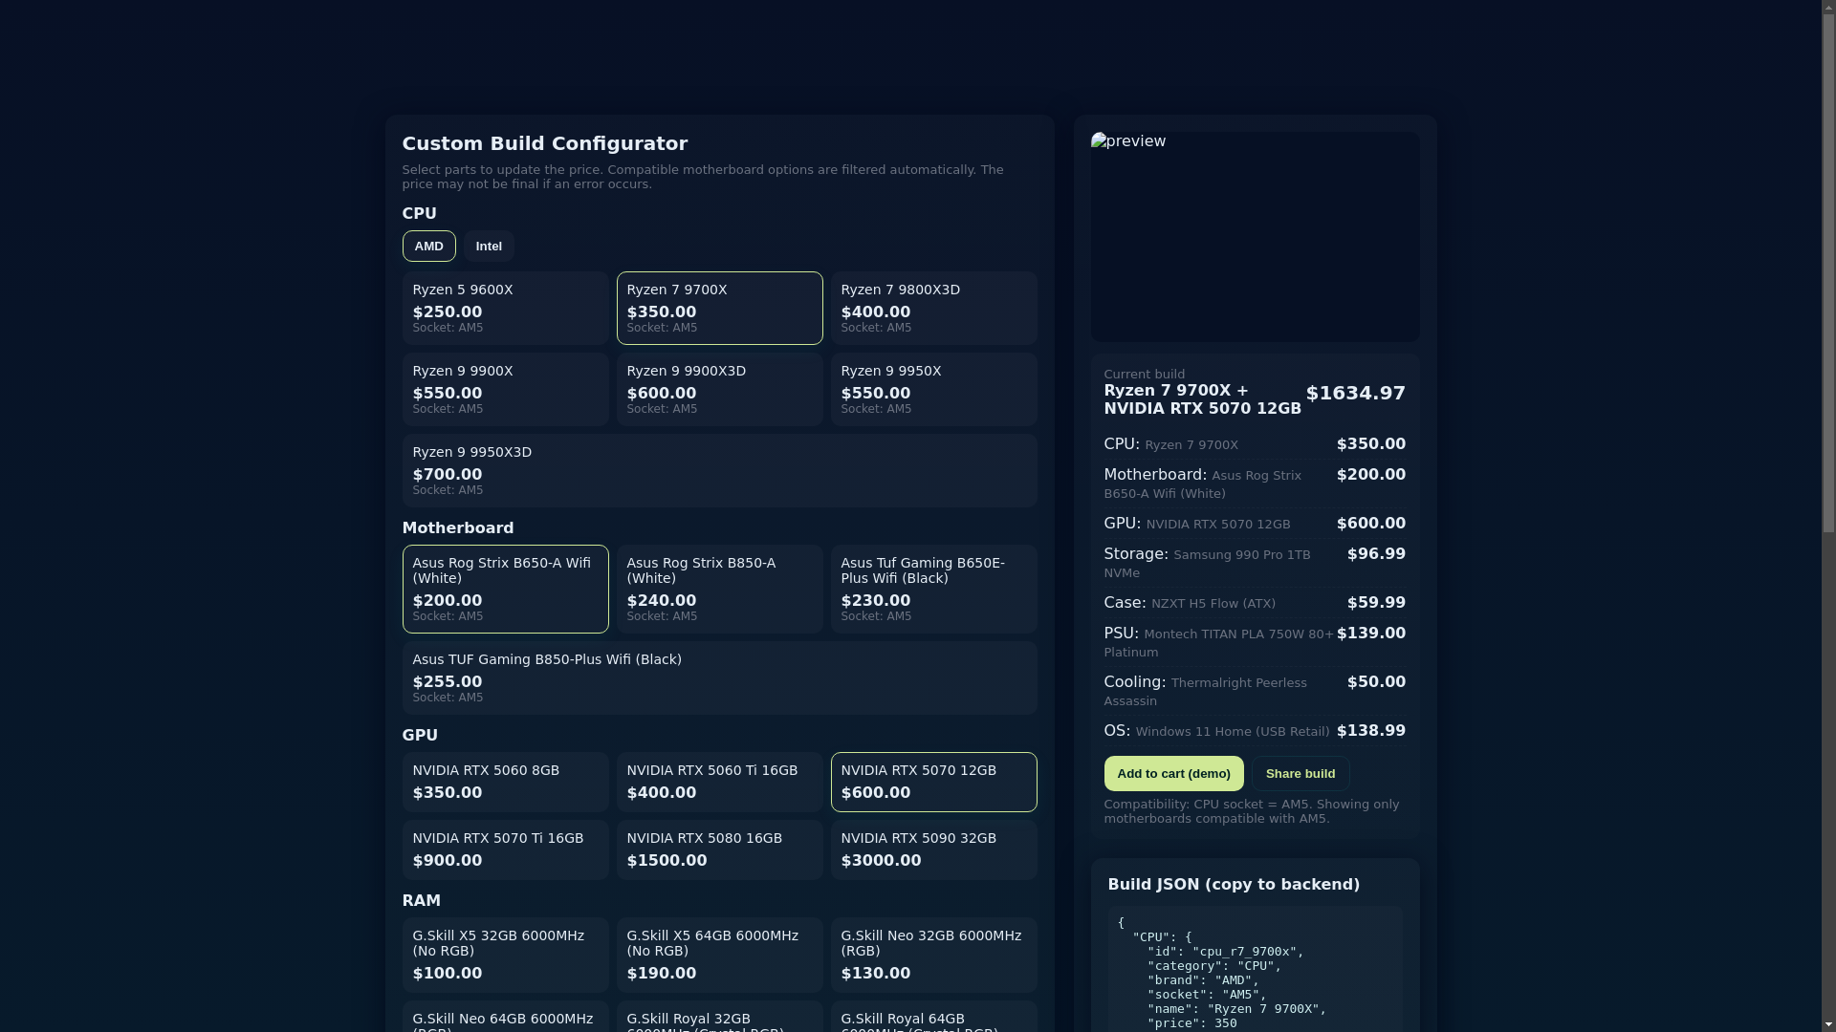Click the GPU NVIDIA RTX 5070 summary row
Viewport: 1836px width, 1032px height.
click(1255, 524)
